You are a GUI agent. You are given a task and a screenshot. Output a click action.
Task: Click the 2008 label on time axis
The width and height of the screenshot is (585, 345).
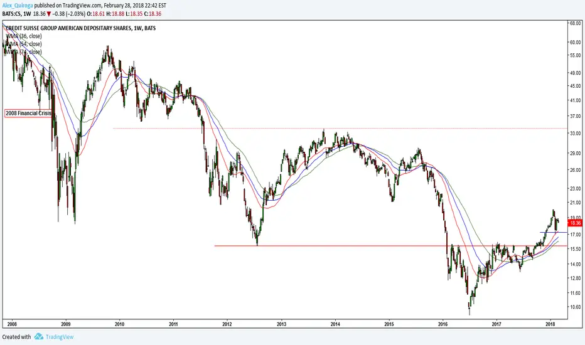[x=12, y=324]
